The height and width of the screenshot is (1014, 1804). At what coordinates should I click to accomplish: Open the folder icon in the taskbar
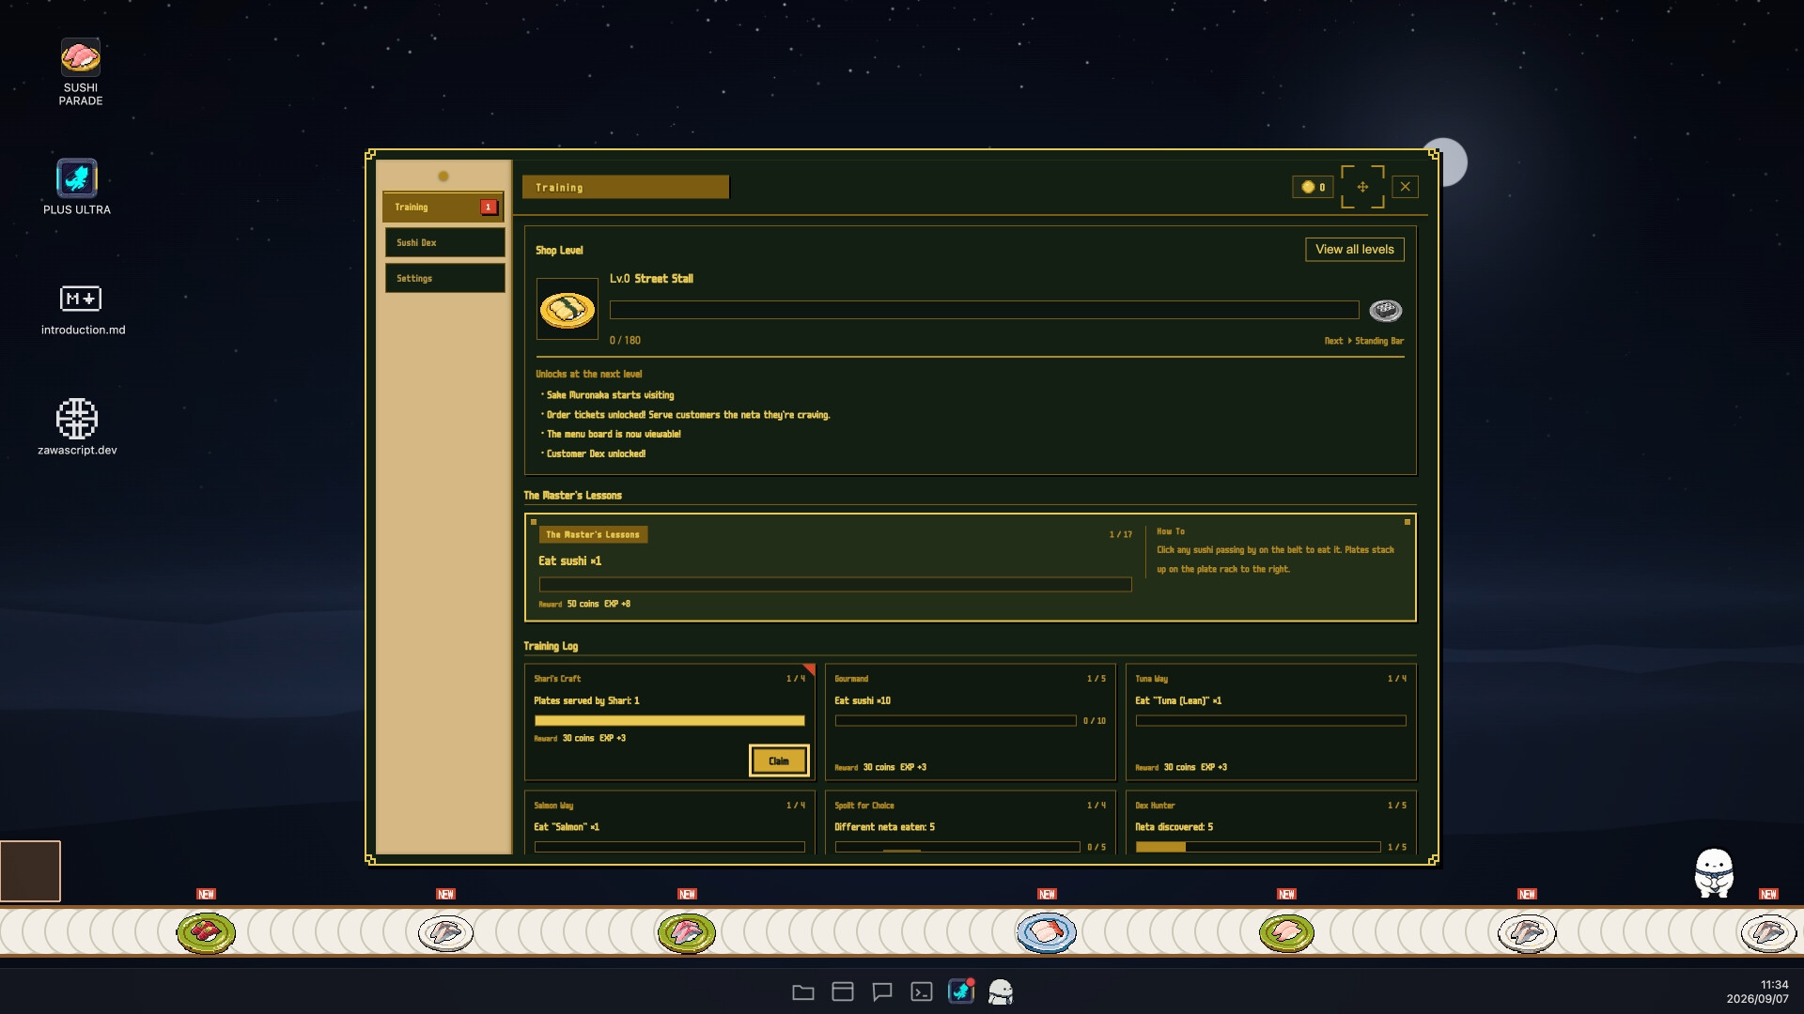tap(803, 991)
